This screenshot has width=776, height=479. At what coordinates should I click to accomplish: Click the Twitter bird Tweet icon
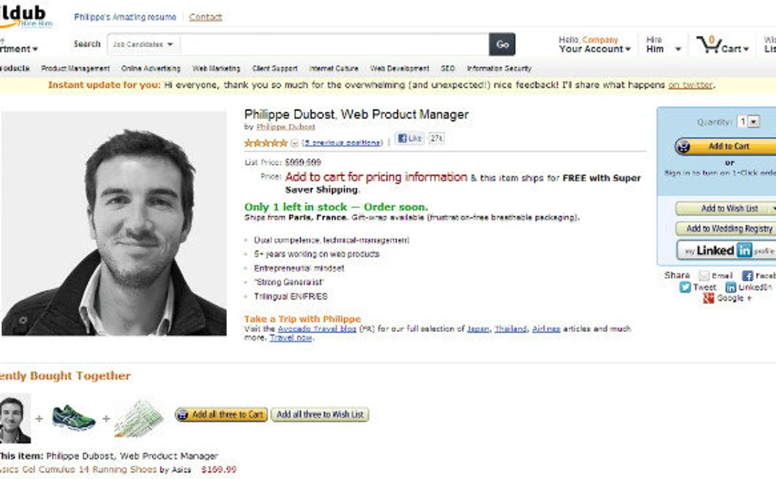685,287
